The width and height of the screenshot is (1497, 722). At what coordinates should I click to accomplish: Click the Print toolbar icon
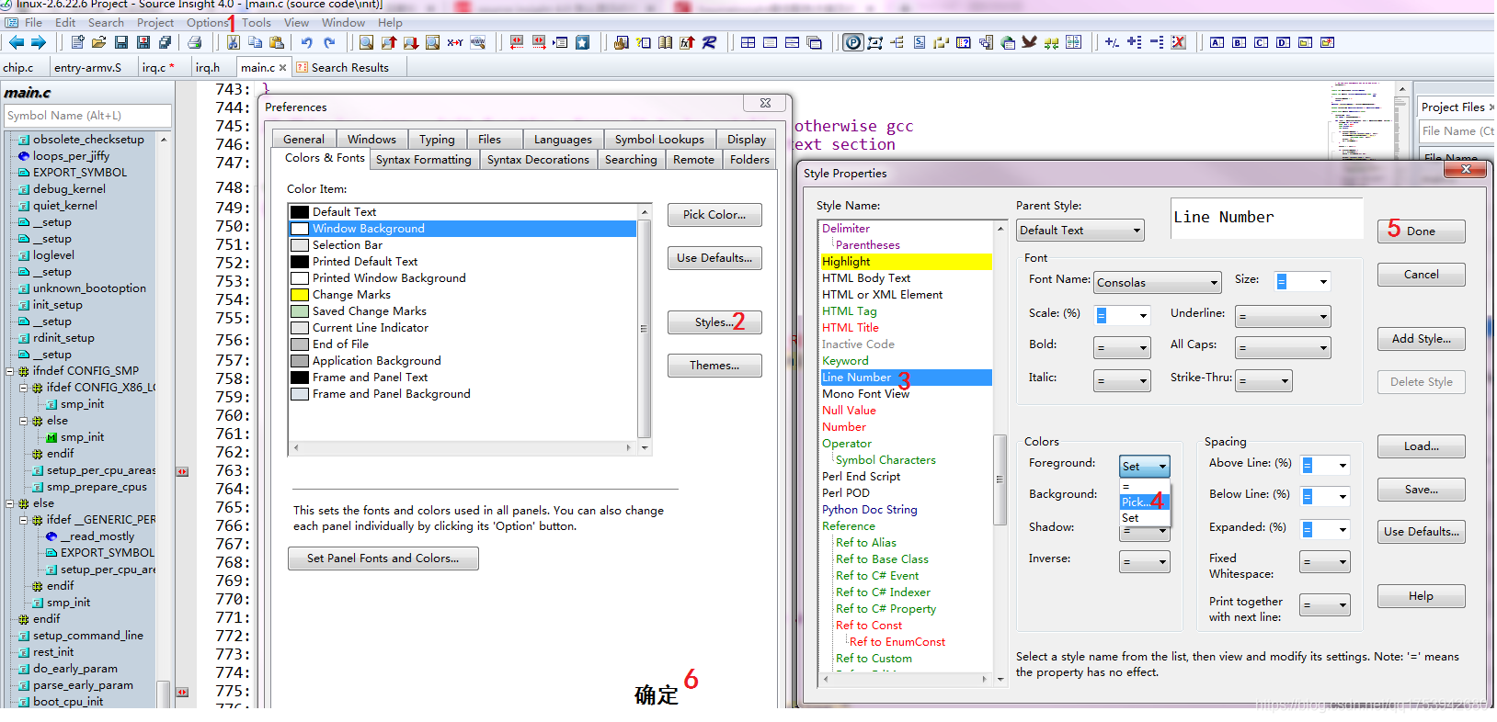pos(194,42)
